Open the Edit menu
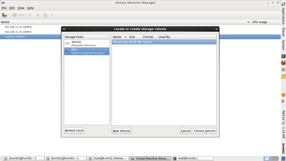The image size is (286, 161). [12, 8]
